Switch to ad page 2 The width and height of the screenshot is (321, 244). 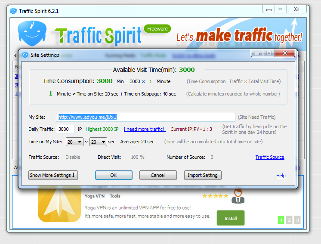(x=289, y=220)
